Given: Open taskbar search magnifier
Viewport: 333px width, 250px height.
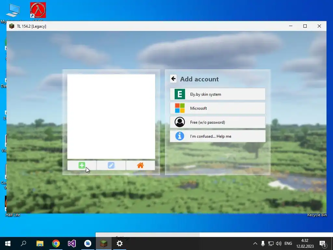Looking at the screenshot, I should [x=23, y=243].
